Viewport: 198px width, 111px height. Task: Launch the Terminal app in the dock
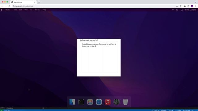click(x=81, y=102)
